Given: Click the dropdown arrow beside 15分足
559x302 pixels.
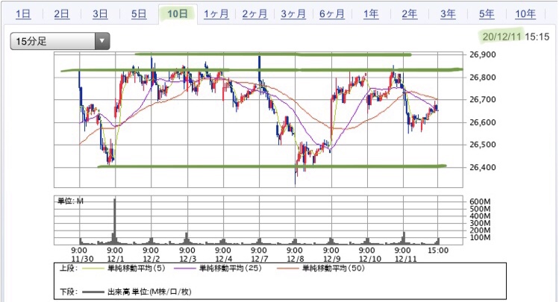Looking at the screenshot, I should point(102,41).
